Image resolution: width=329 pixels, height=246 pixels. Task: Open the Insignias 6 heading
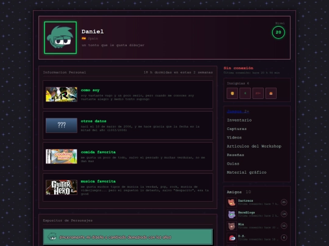238,83
